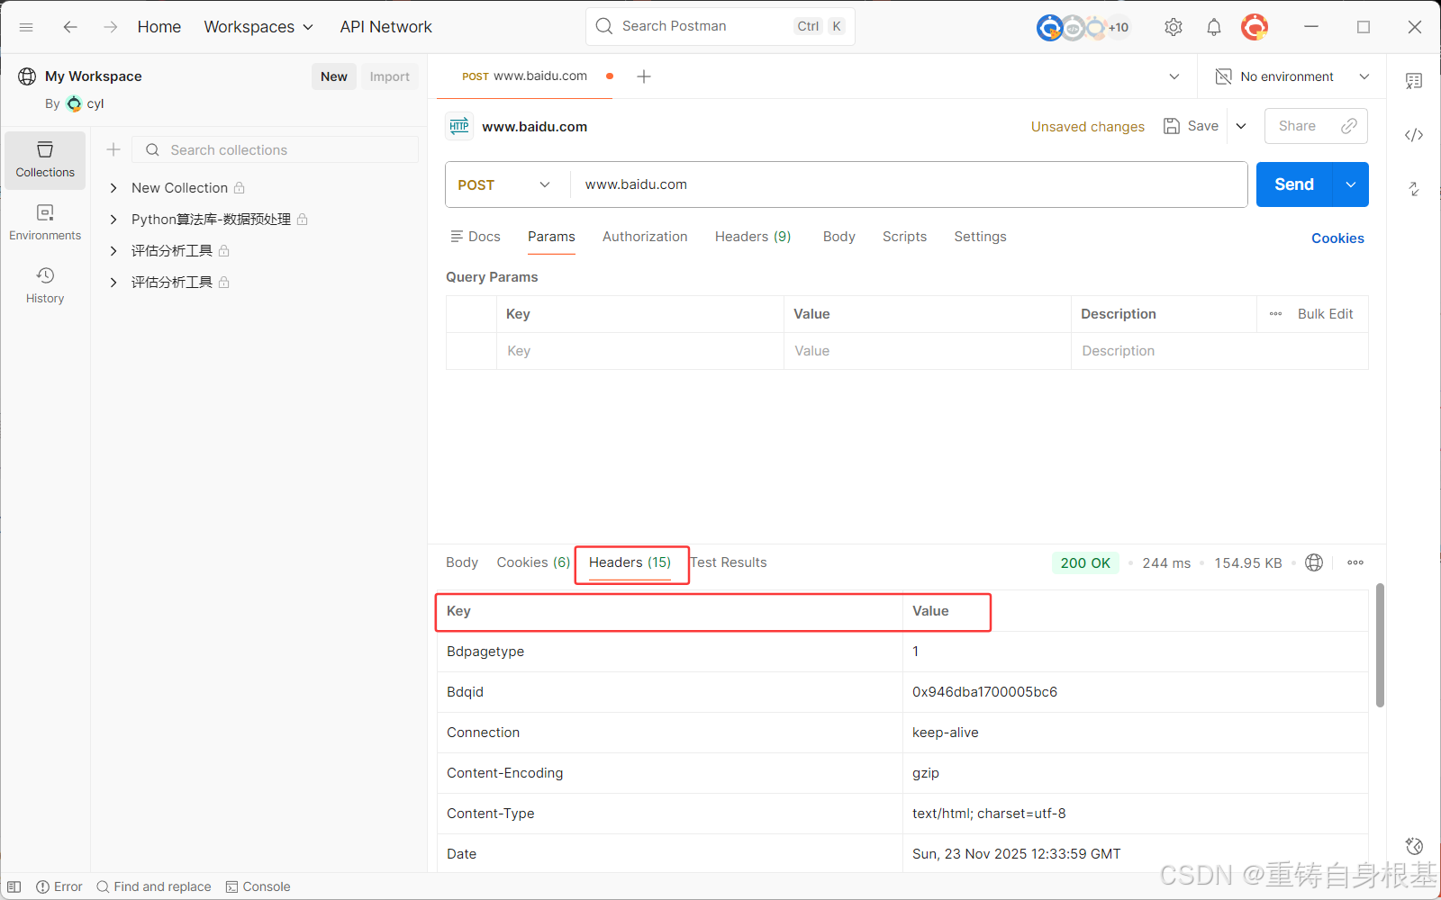This screenshot has width=1441, height=900.
Task: Open a new request tab with plus
Action: tap(644, 76)
